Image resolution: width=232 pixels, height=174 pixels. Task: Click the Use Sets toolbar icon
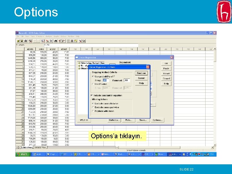(84, 41)
